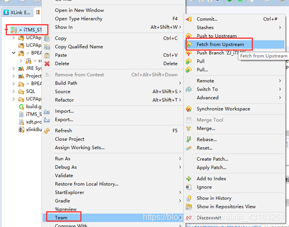The height and width of the screenshot is (227, 289).
Task: Choose Create Patch...
Action: (x=212, y=159)
